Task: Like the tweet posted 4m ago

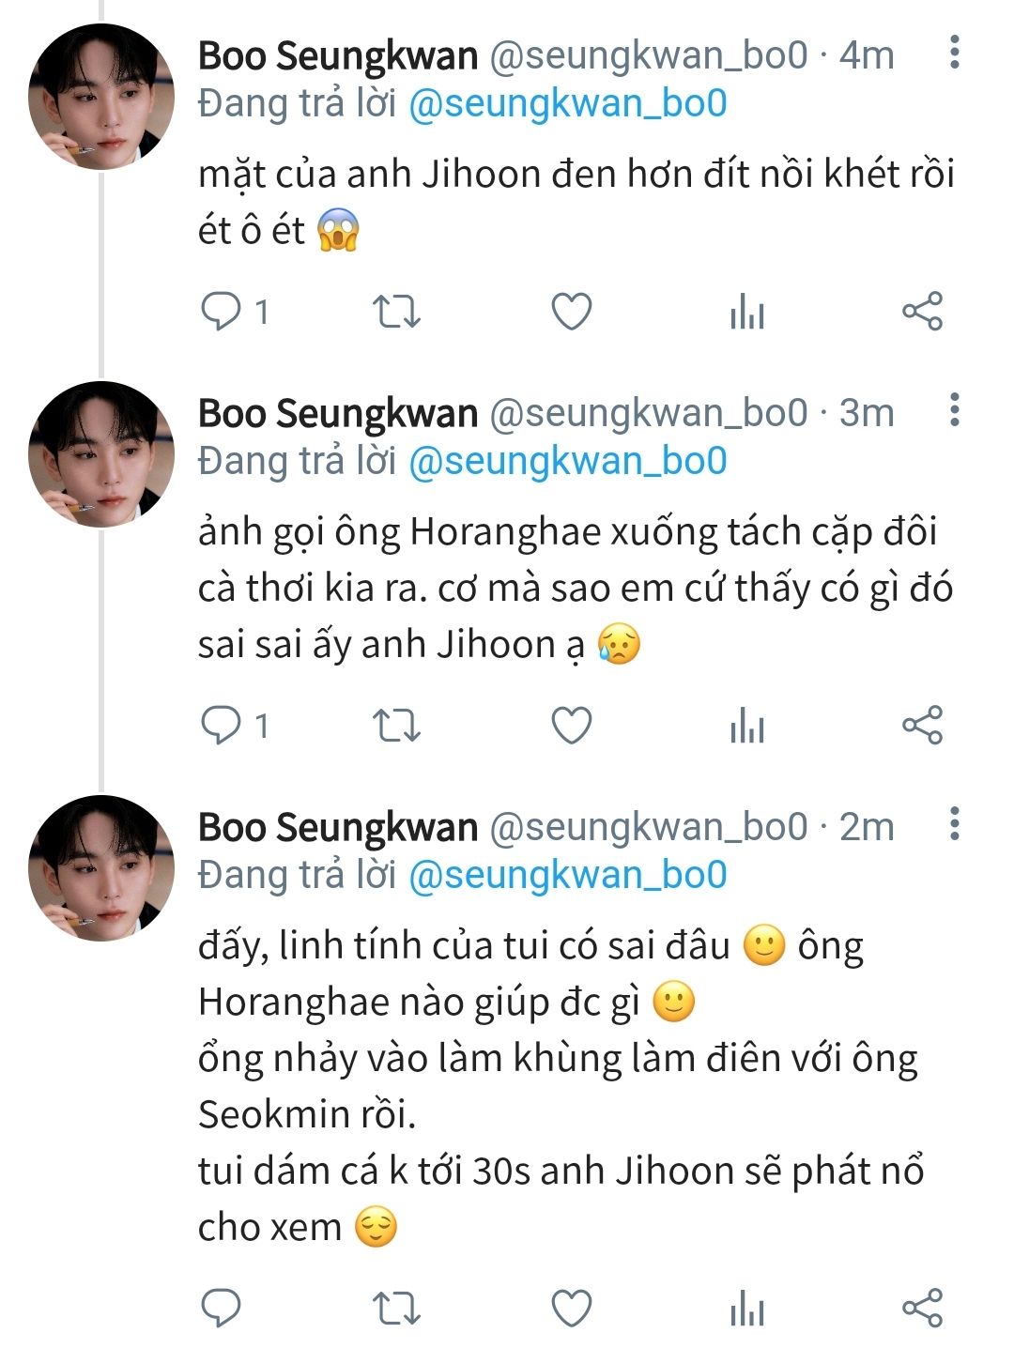Action: (571, 312)
